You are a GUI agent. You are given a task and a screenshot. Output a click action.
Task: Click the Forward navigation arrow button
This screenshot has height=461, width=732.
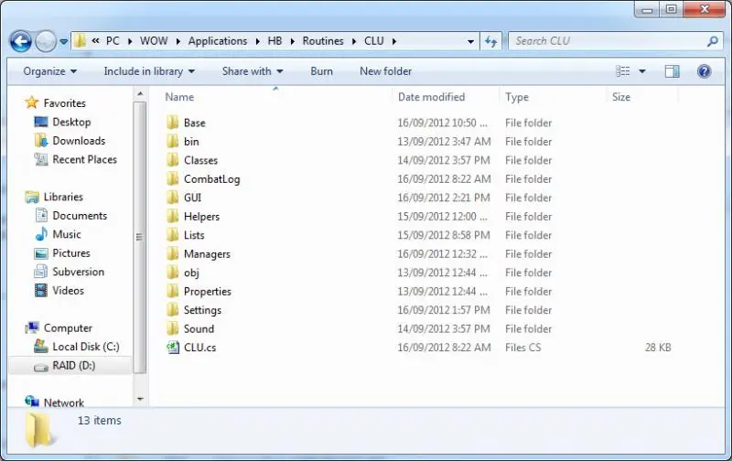[45, 41]
